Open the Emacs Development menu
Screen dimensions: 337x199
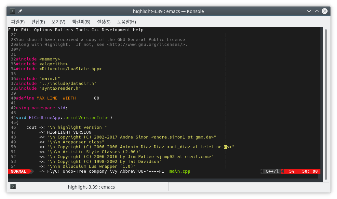(116, 30)
